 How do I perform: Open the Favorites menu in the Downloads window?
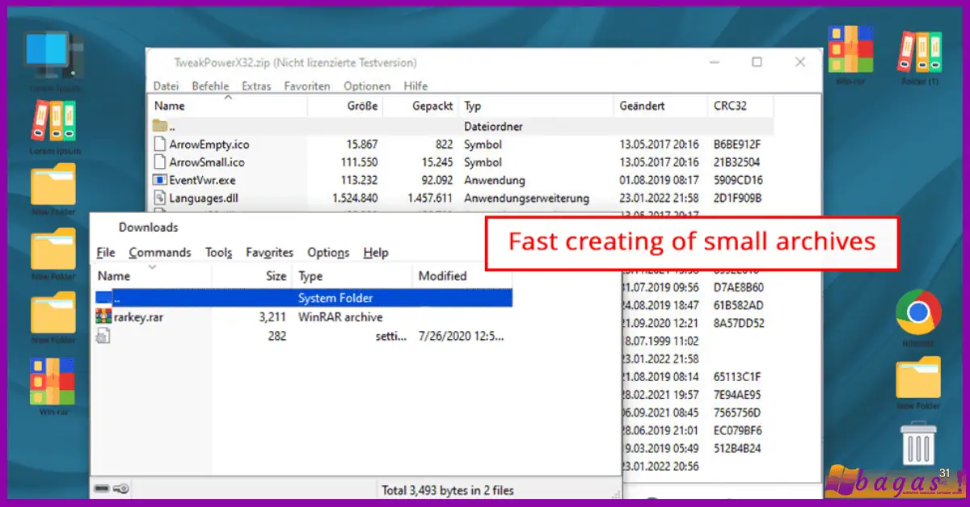pos(269,252)
